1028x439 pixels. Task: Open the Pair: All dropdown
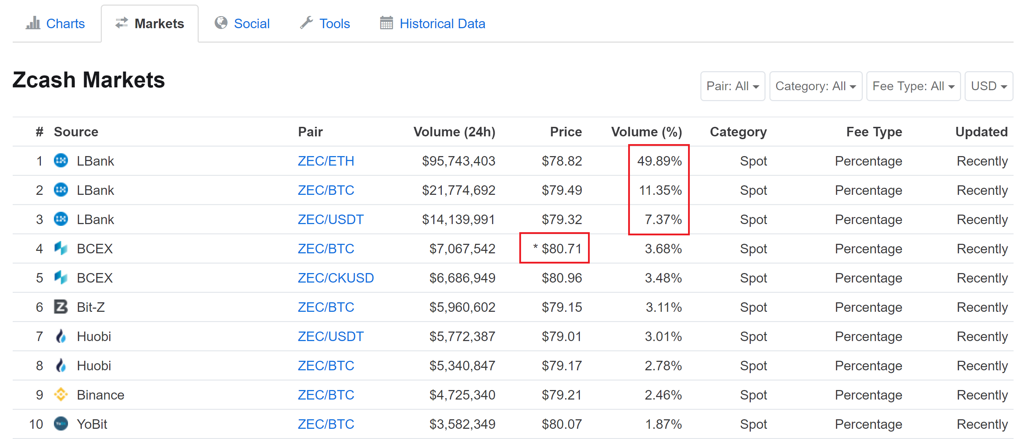[x=732, y=86]
